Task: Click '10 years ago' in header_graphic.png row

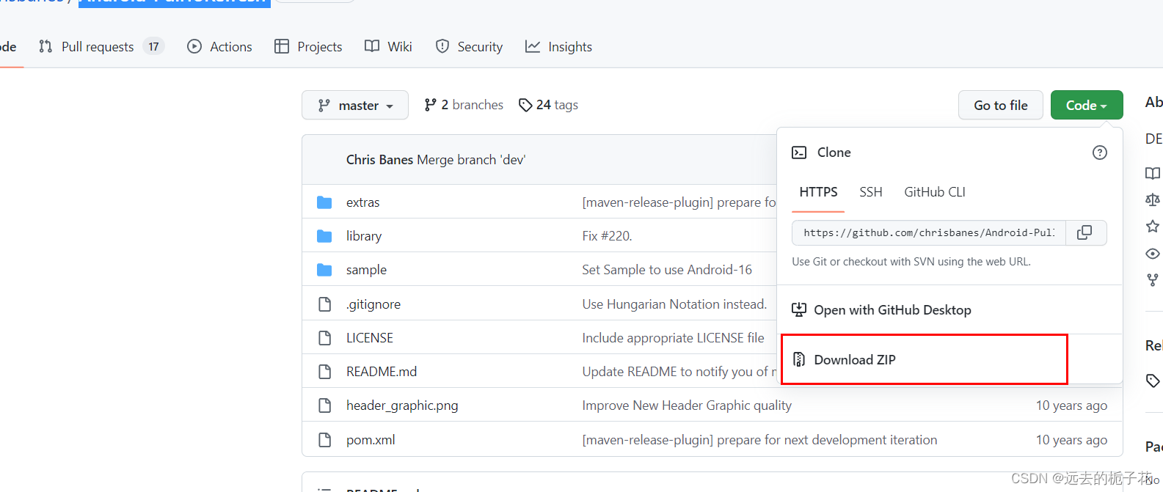Action: pos(1071,405)
